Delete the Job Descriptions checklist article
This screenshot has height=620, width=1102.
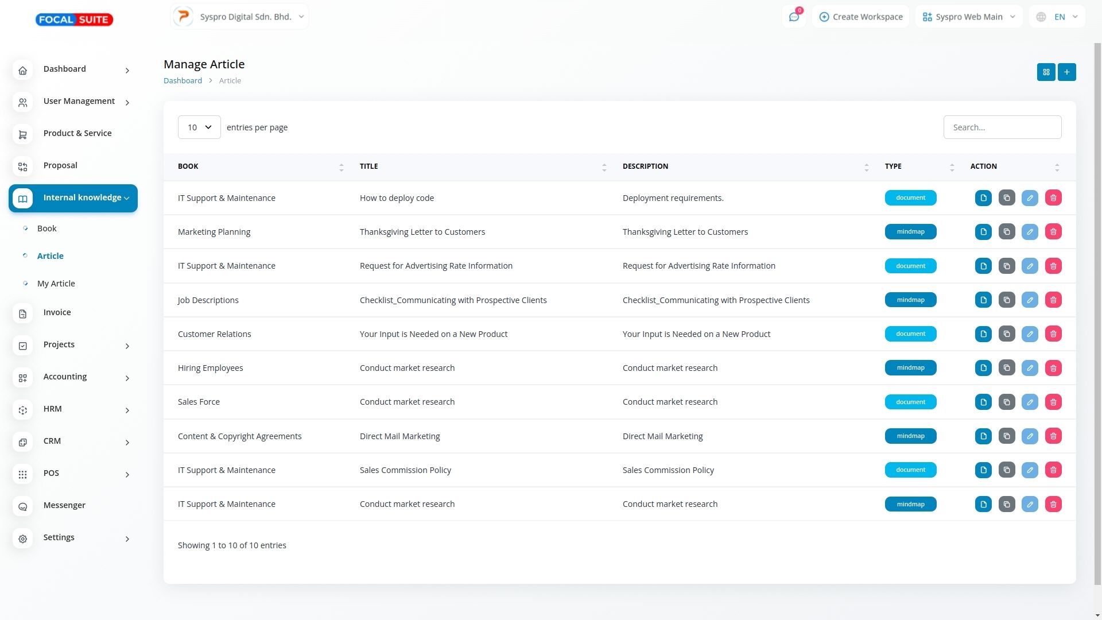click(x=1053, y=300)
